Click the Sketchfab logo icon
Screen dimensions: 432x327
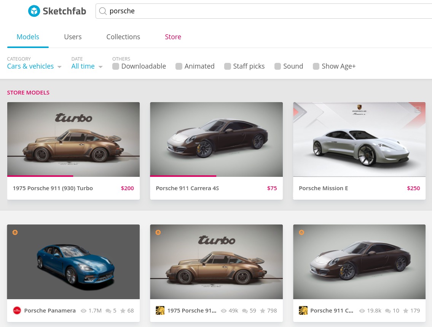[34, 11]
